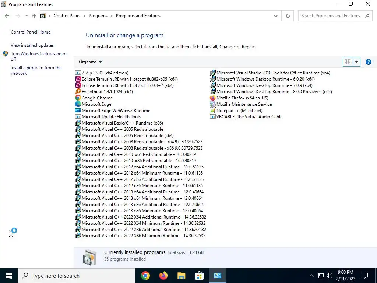
Task: Click the Eclipse Temurin JRE 8u382 icon
Action: click(78, 79)
